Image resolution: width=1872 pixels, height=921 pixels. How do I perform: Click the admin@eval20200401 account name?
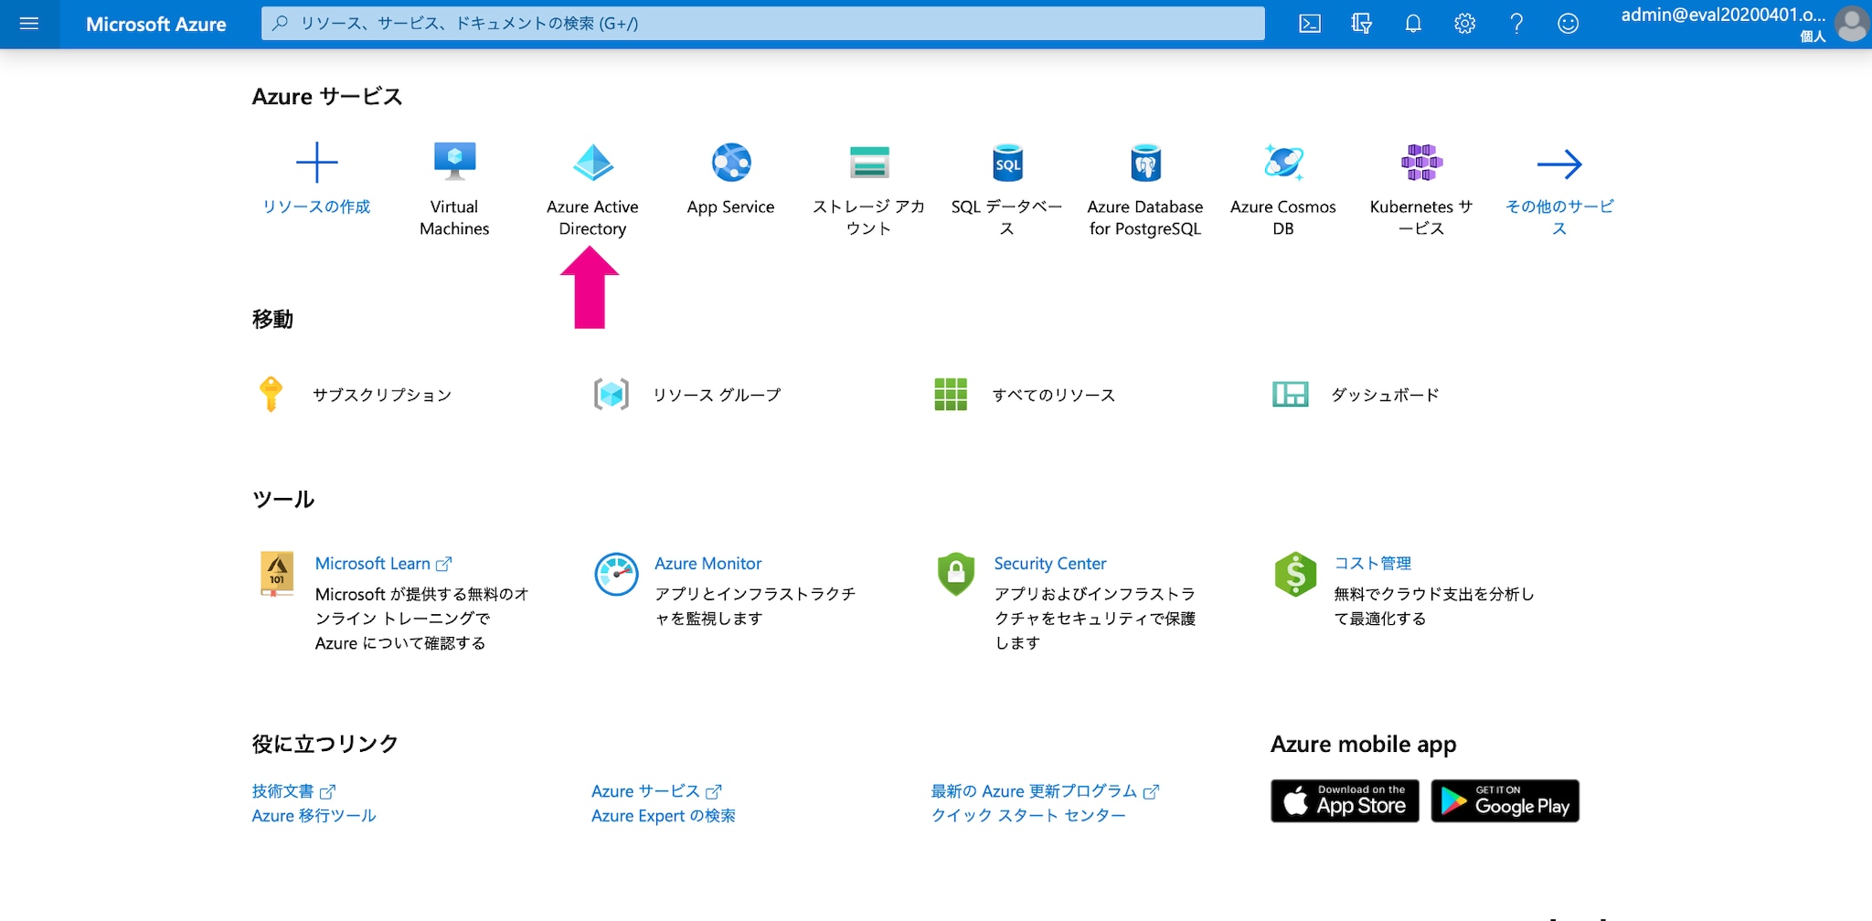point(1723,15)
